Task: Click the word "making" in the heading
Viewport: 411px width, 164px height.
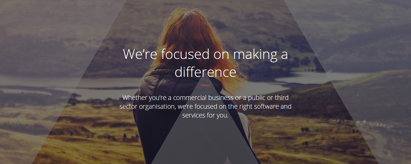Action: tap(253, 55)
